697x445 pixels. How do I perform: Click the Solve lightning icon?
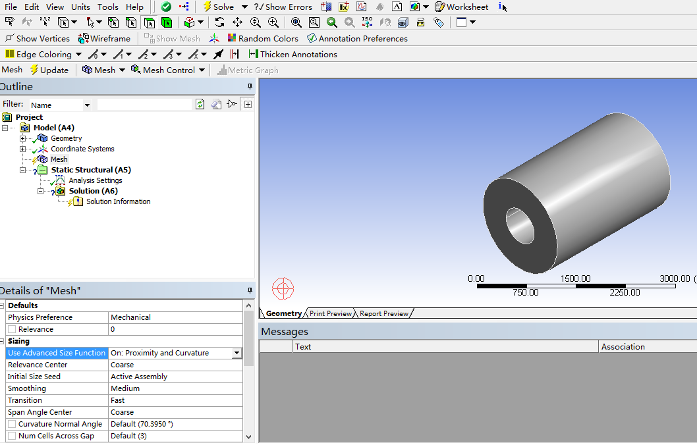[x=207, y=7]
